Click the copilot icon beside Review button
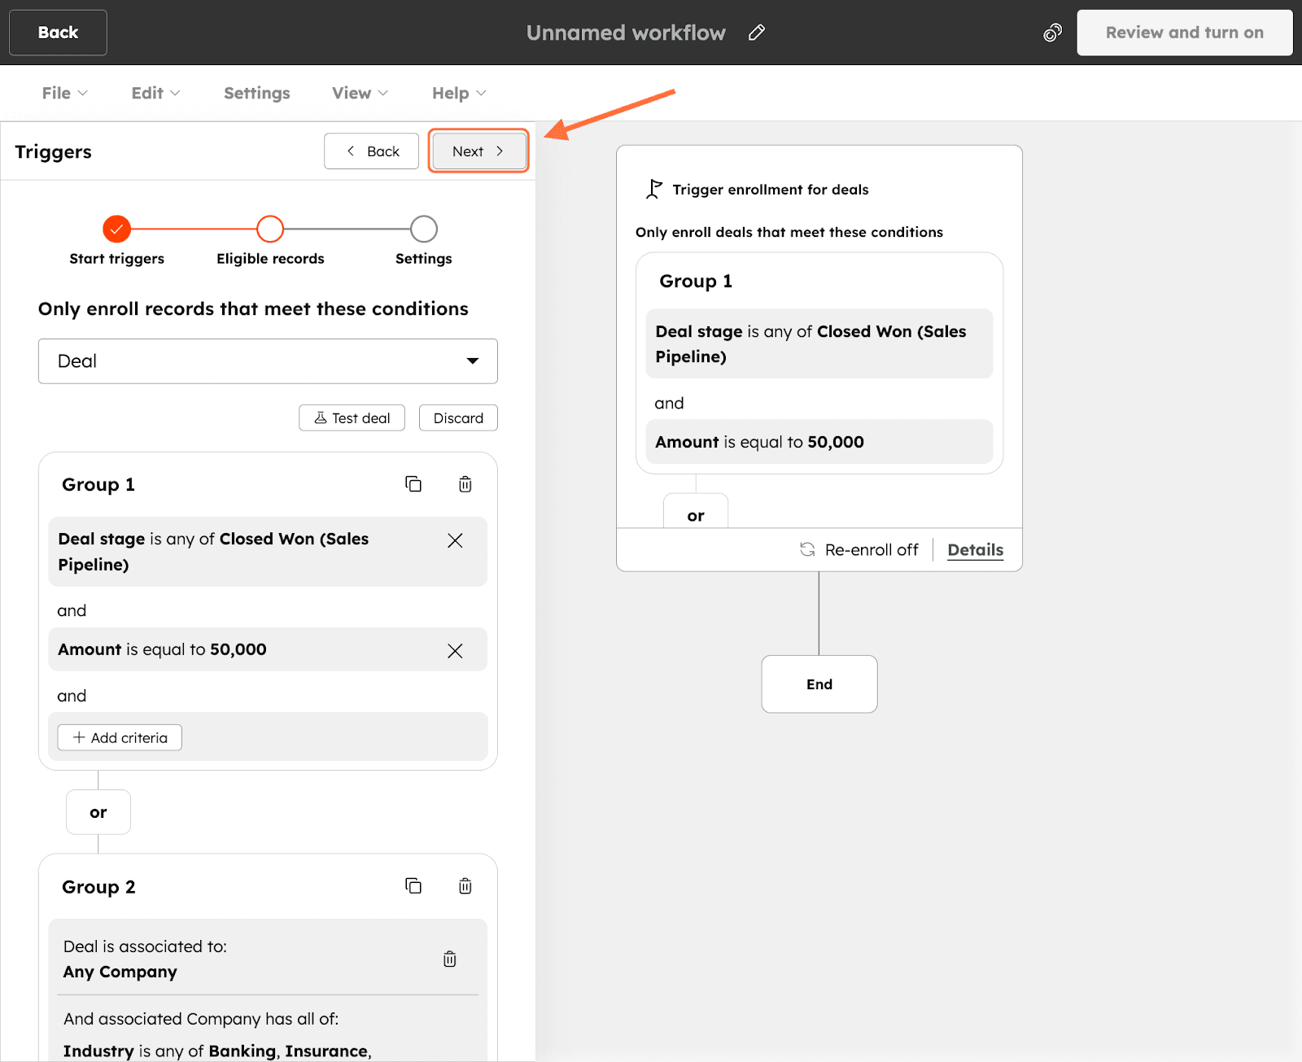The image size is (1302, 1062). pos(1052,33)
